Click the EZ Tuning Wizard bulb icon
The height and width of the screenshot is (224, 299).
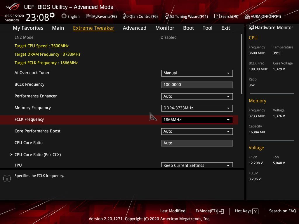(x=166, y=16)
